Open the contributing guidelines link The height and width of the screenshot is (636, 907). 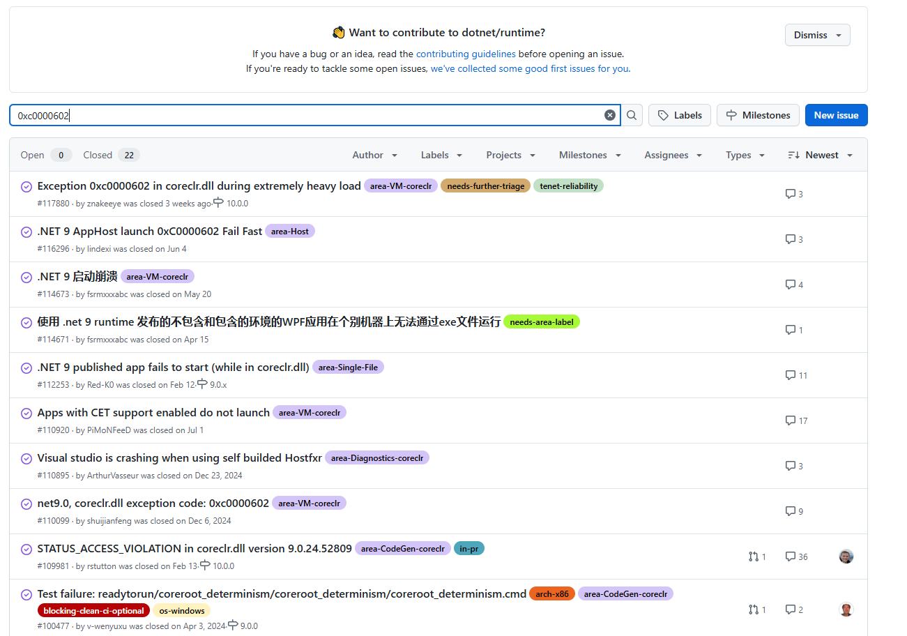[x=466, y=54]
